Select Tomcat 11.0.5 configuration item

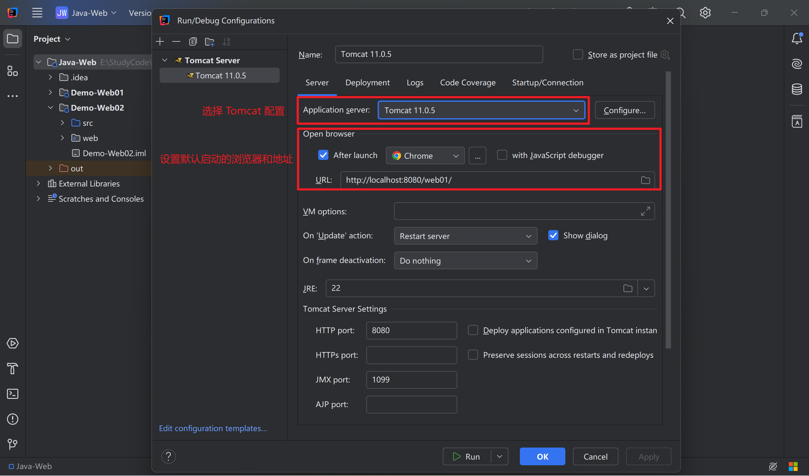[x=220, y=76]
